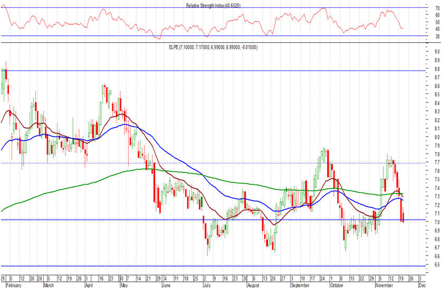Click price axis label 6.8
This screenshot has height=289, width=442.
(x=437, y=239)
